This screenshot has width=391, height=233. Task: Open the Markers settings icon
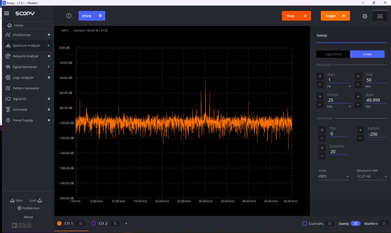pyautogui.click(x=384, y=224)
